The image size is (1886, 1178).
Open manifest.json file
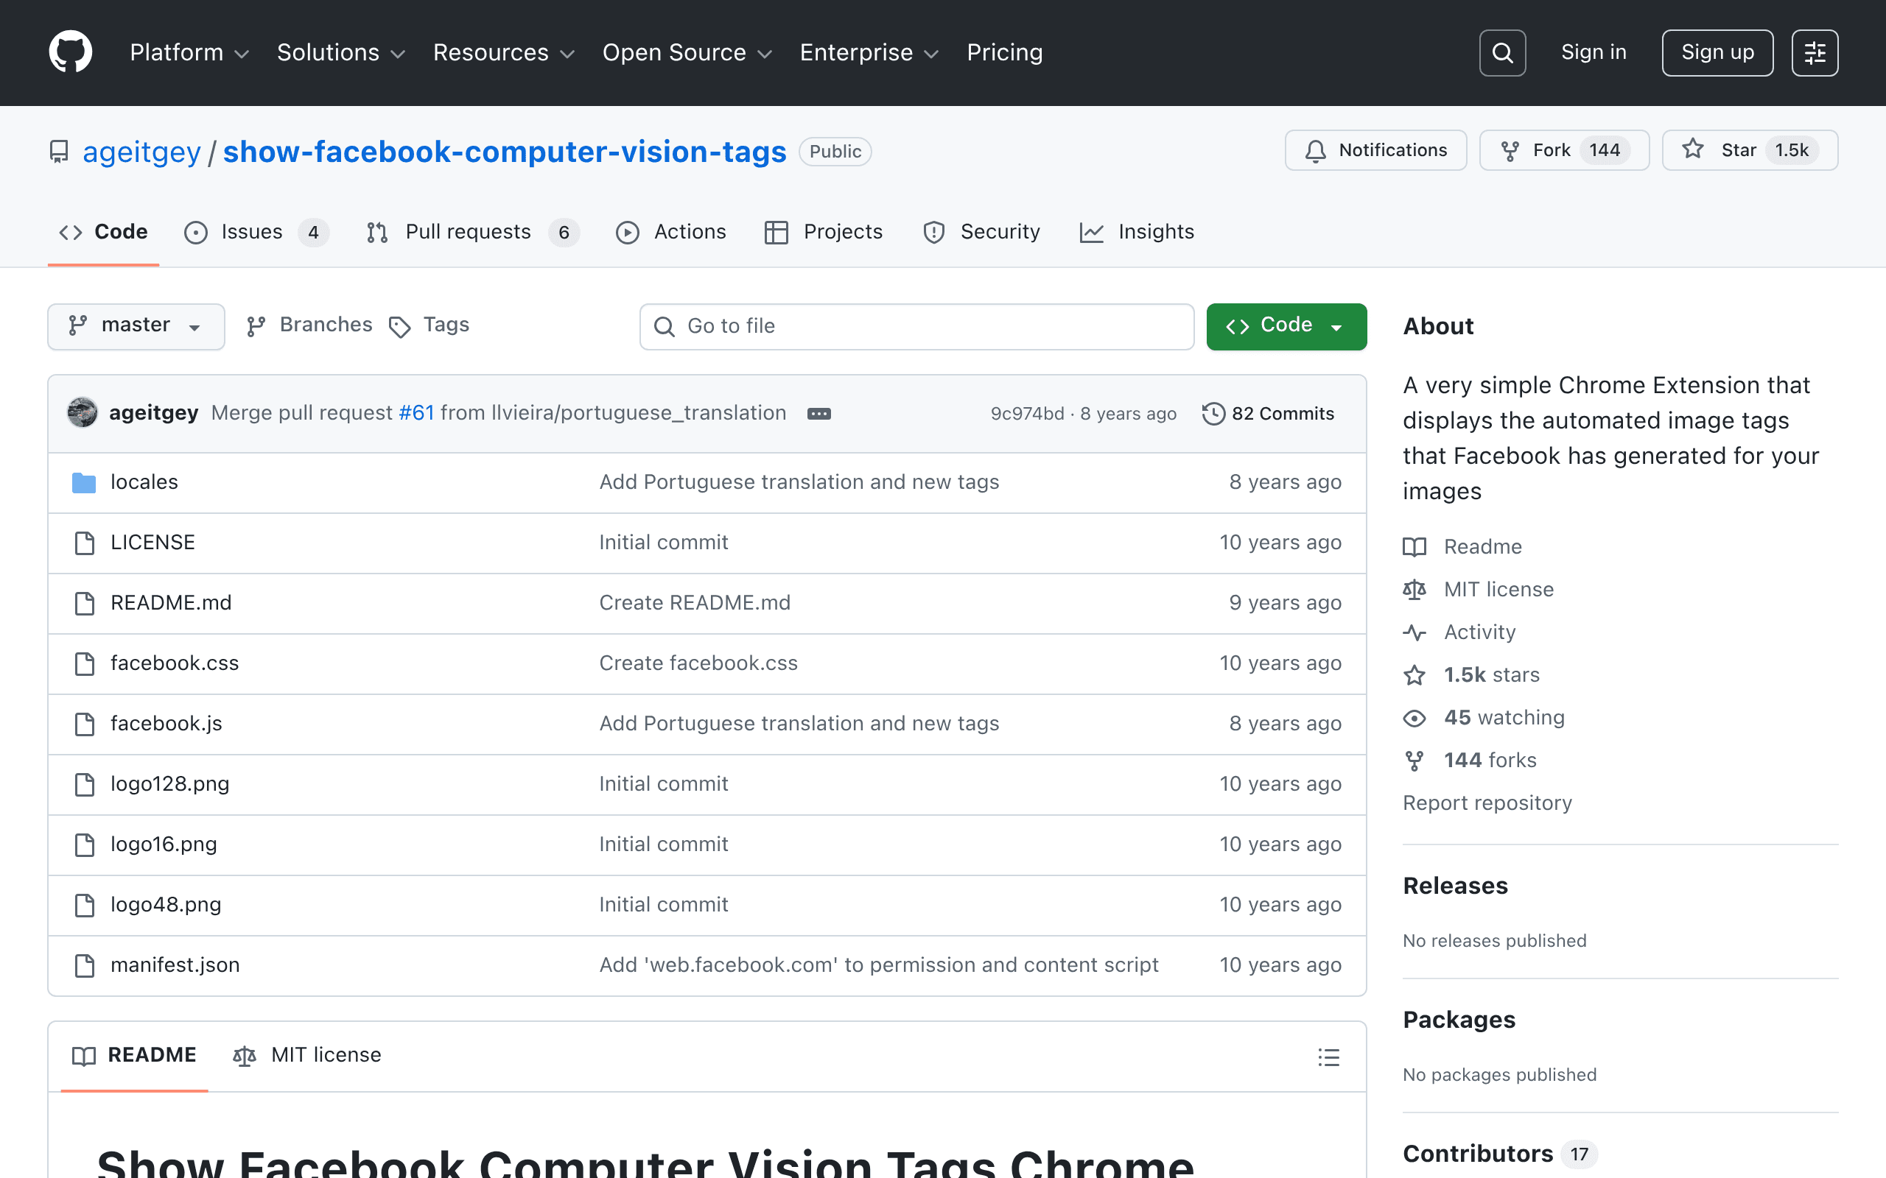pyautogui.click(x=175, y=965)
